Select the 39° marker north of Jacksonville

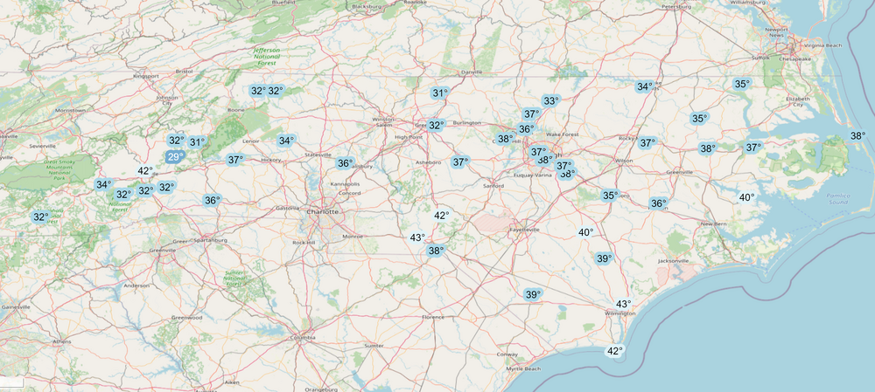(604, 258)
